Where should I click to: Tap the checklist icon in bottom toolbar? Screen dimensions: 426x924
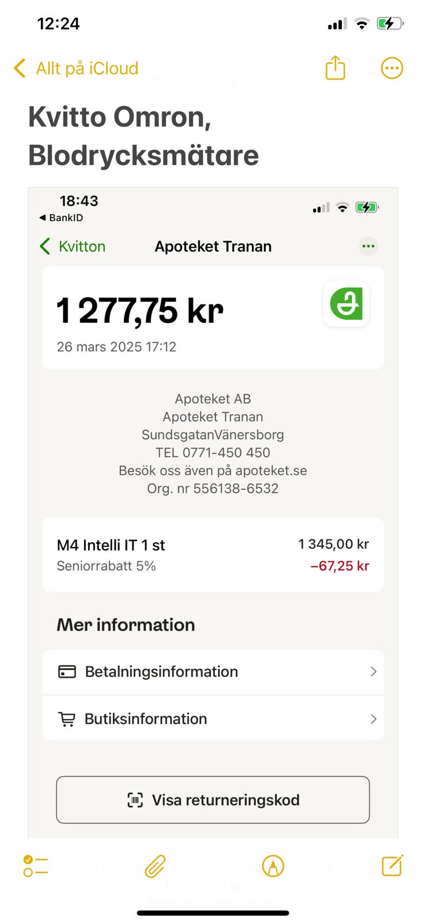pos(36,866)
